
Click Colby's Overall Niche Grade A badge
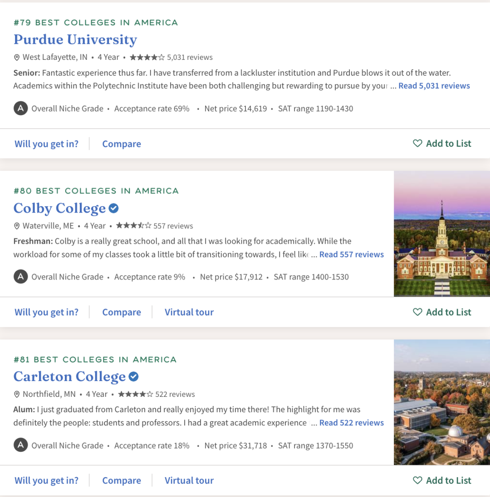(x=20, y=277)
